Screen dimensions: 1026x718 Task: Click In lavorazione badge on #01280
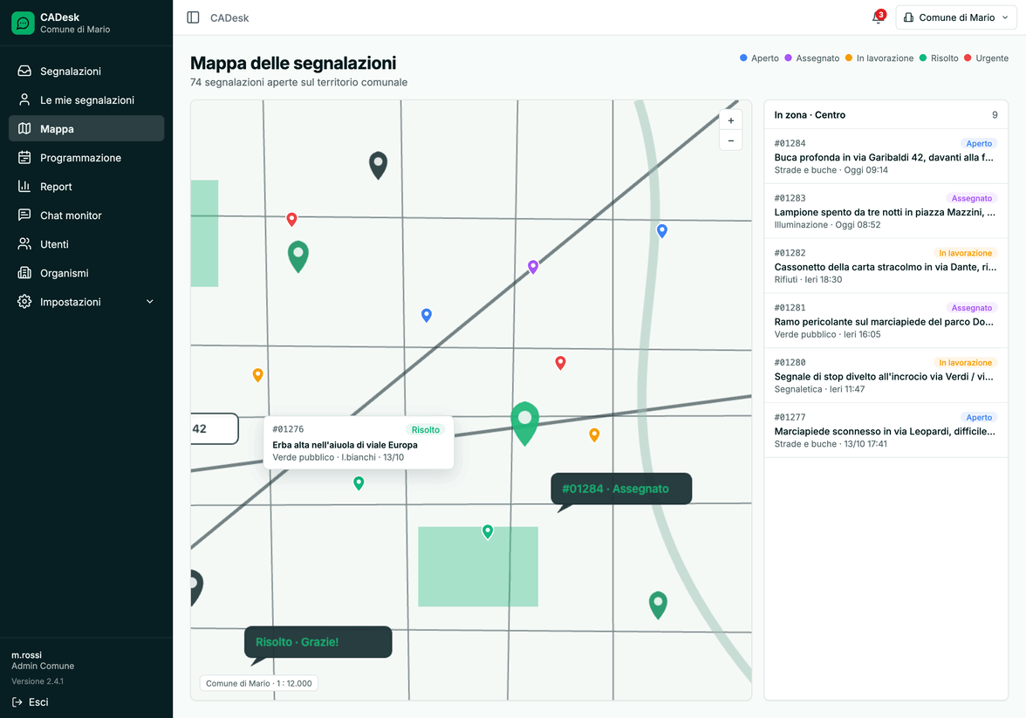tap(965, 363)
